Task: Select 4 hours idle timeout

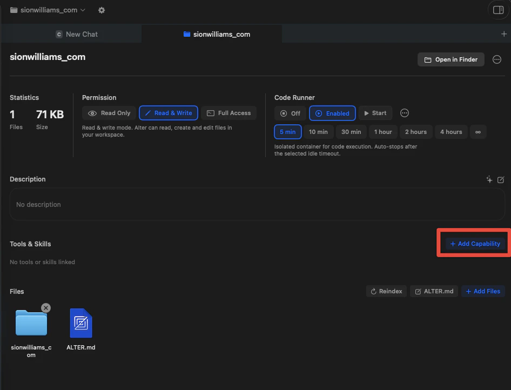Action: click(x=451, y=132)
